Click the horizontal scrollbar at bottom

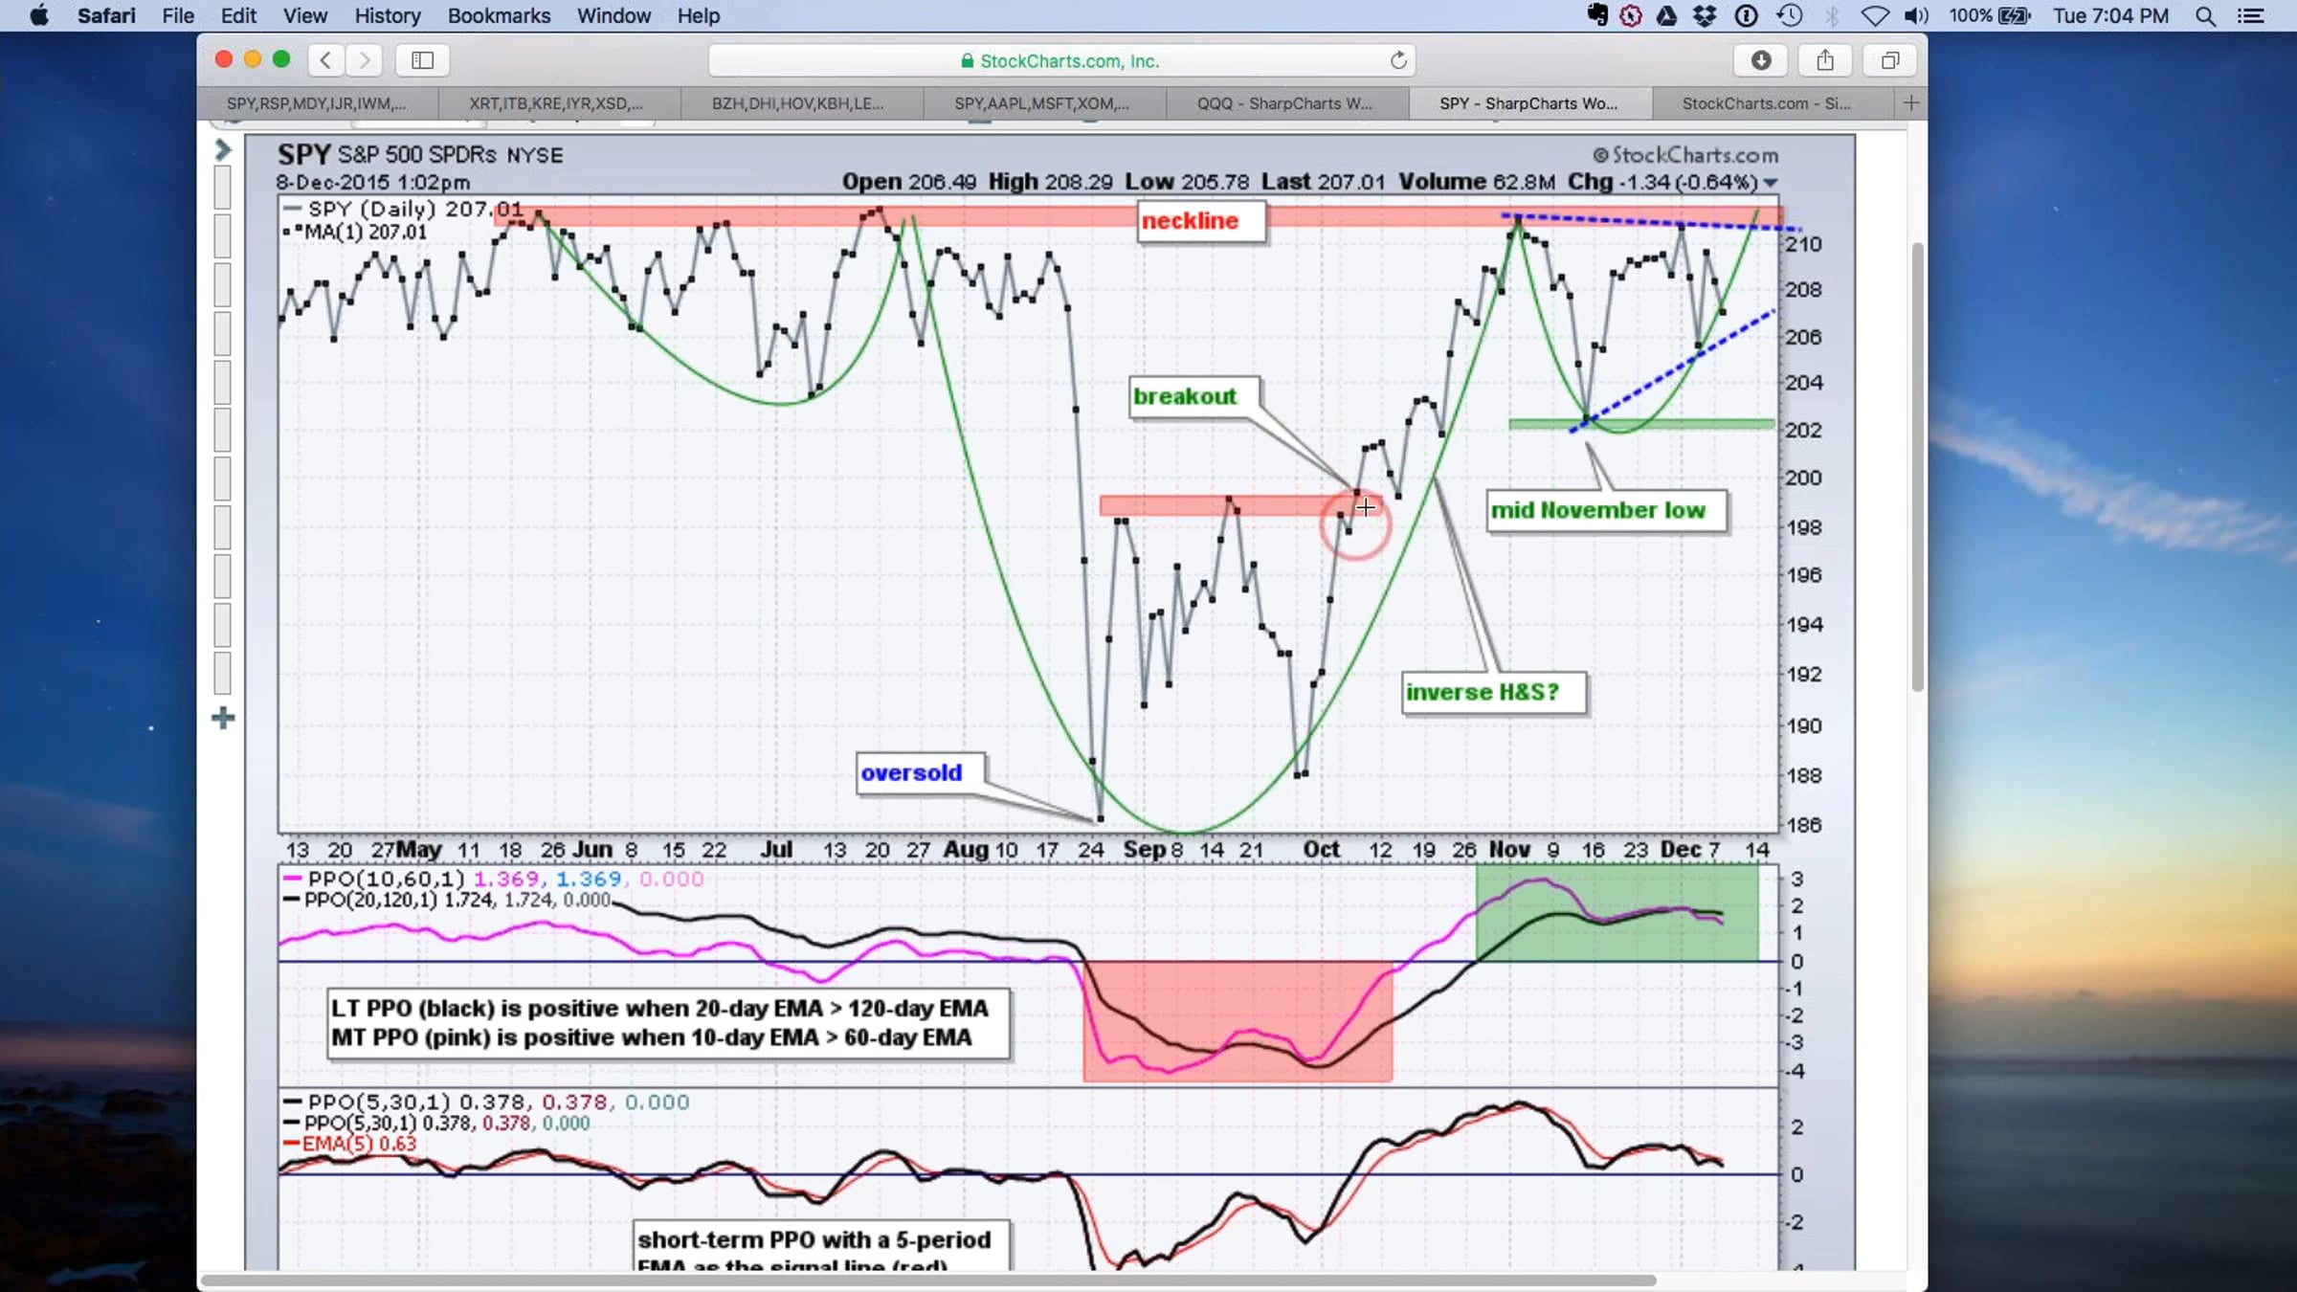click(x=928, y=1280)
